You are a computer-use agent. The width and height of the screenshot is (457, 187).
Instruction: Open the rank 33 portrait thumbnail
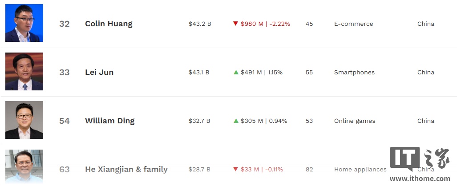tap(24, 72)
